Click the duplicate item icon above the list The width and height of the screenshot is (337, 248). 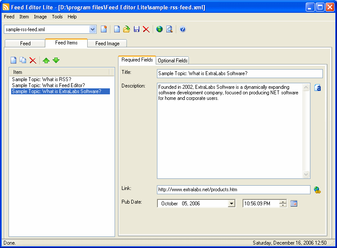tap(23, 60)
